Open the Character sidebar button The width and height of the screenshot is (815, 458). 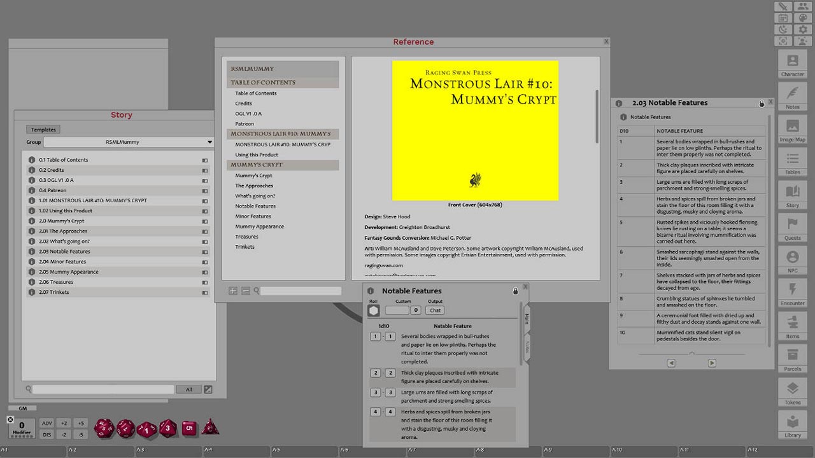pyautogui.click(x=792, y=65)
